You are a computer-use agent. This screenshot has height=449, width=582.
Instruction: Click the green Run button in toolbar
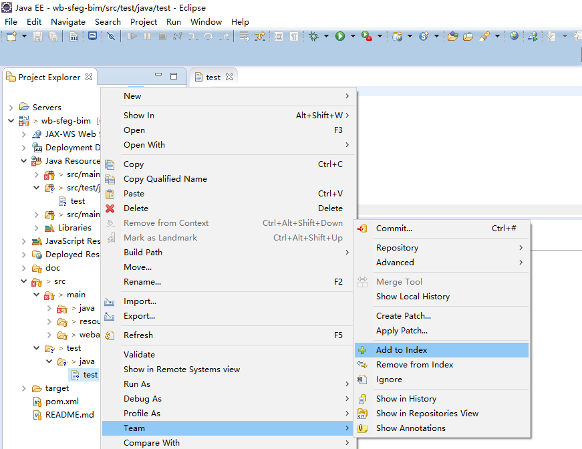coord(340,36)
